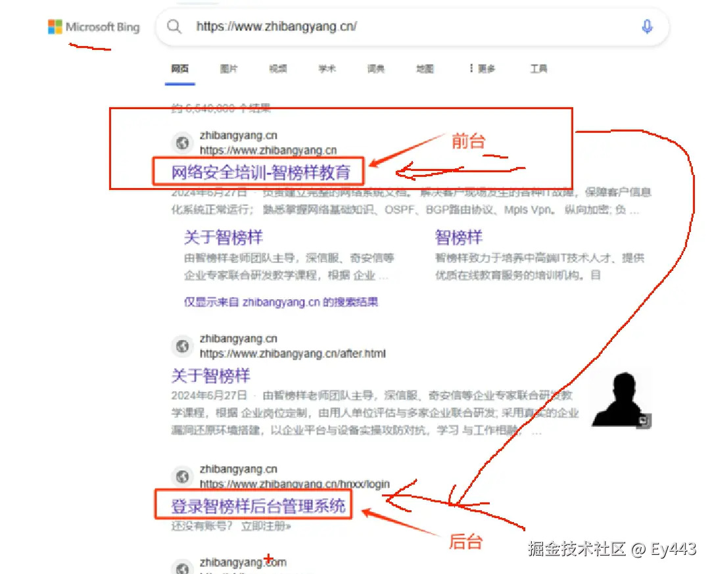The image size is (712, 574).
Task: Expand the 更多 search menu
Action: (x=483, y=68)
